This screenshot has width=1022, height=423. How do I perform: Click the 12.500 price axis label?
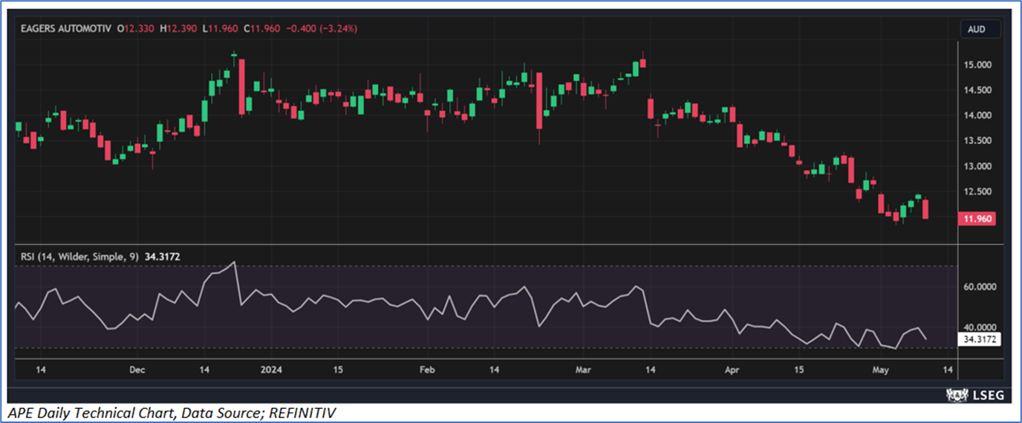tap(978, 191)
